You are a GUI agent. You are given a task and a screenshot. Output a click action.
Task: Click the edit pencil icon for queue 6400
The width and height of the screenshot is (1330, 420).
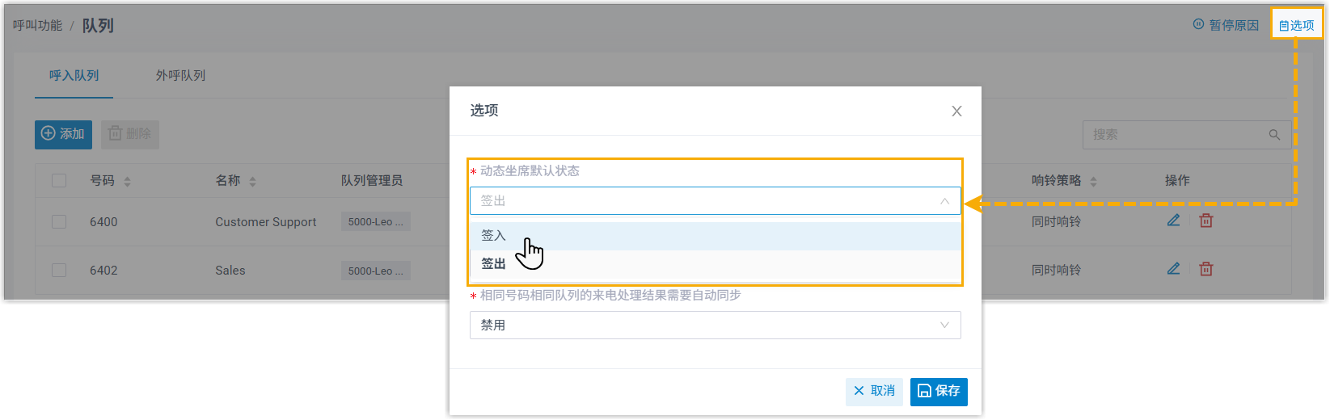[x=1173, y=220]
